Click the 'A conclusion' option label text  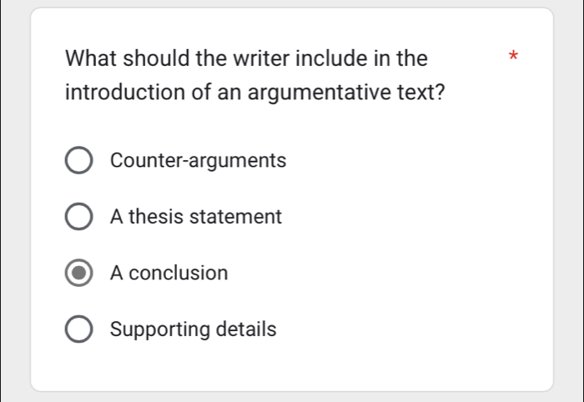(x=169, y=273)
